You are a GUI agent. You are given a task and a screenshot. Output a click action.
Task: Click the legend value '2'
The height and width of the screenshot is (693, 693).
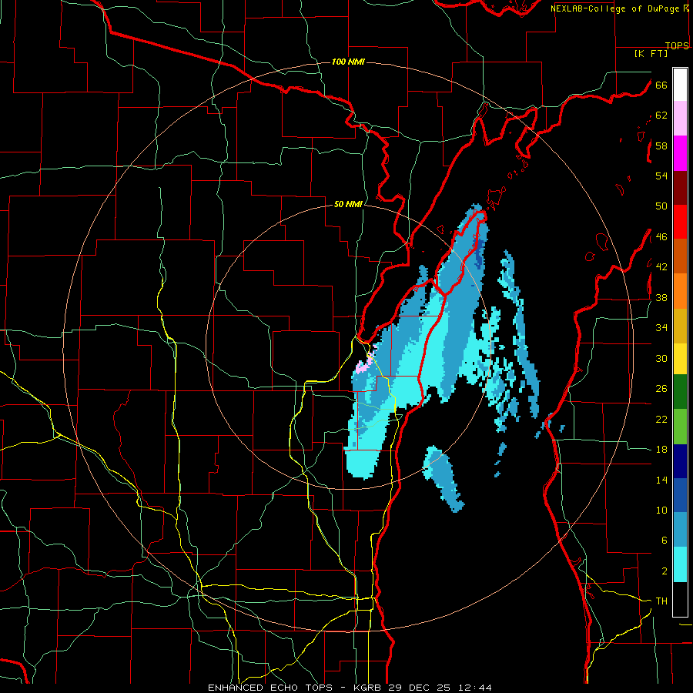(x=665, y=571)
